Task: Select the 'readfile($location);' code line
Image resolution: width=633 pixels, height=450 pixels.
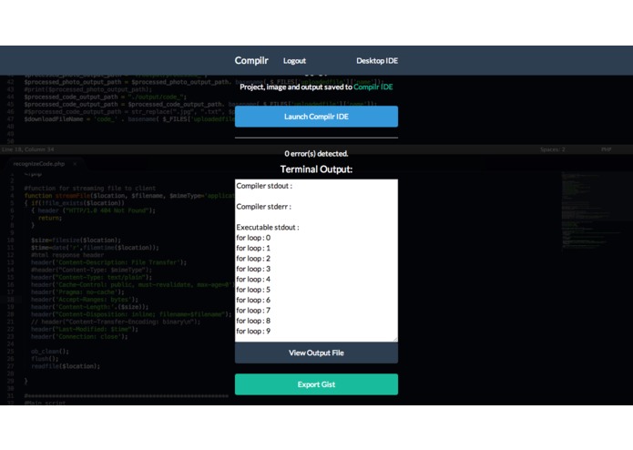Action: tap(66, 366)
